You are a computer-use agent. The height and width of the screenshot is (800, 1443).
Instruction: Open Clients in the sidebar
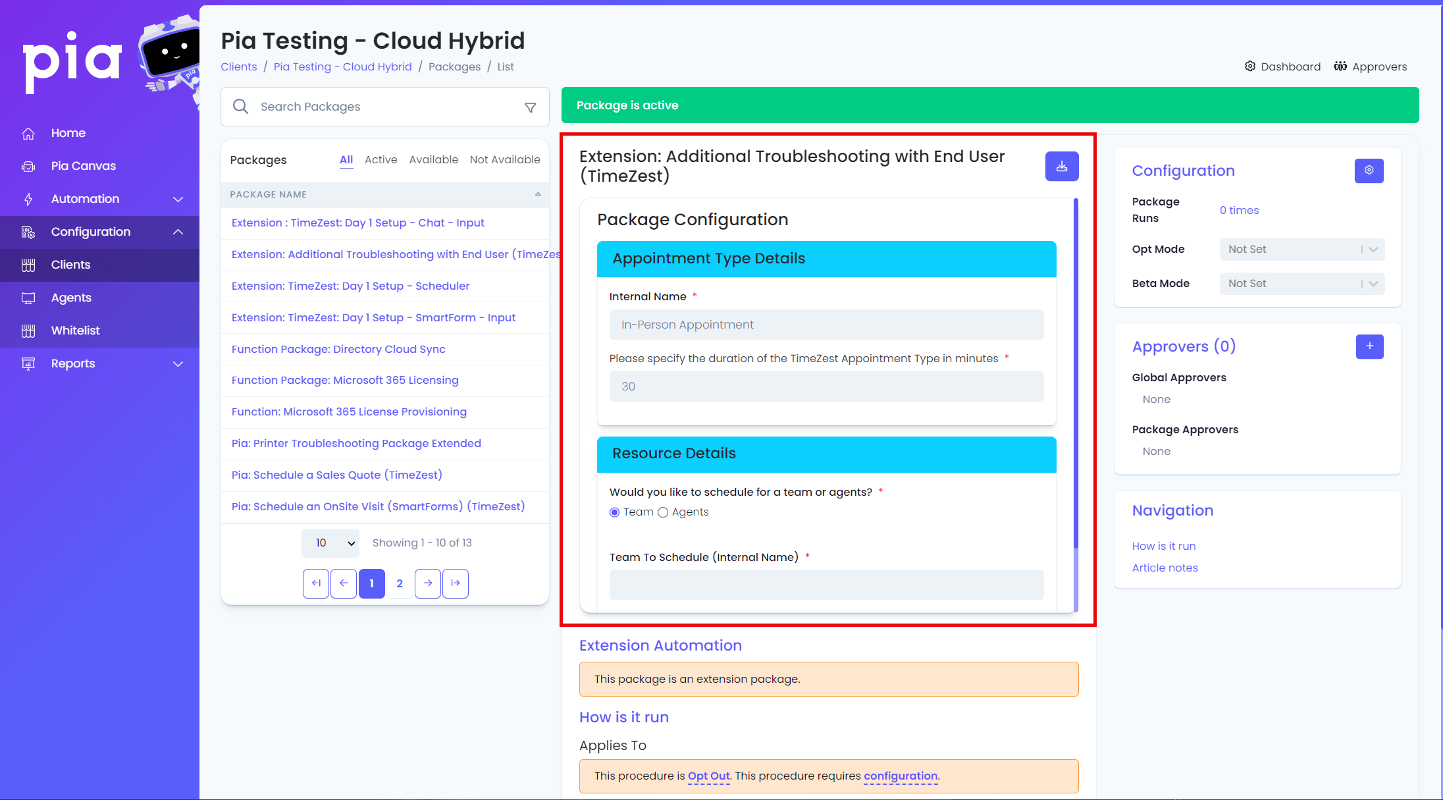[71, 265]
